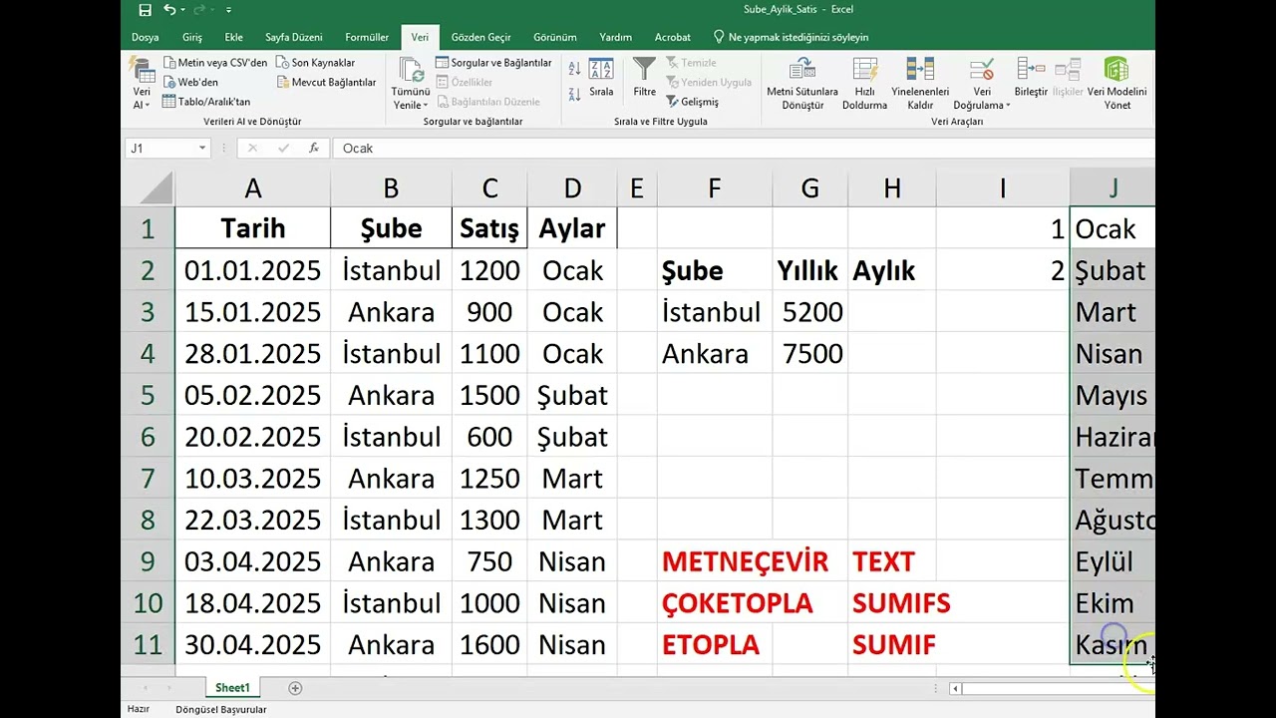This screenshot has height=718, width=1276.
Task: Open Son Kaynaklar recent sources
Action: pyautogui.click(x=315, y=62)
